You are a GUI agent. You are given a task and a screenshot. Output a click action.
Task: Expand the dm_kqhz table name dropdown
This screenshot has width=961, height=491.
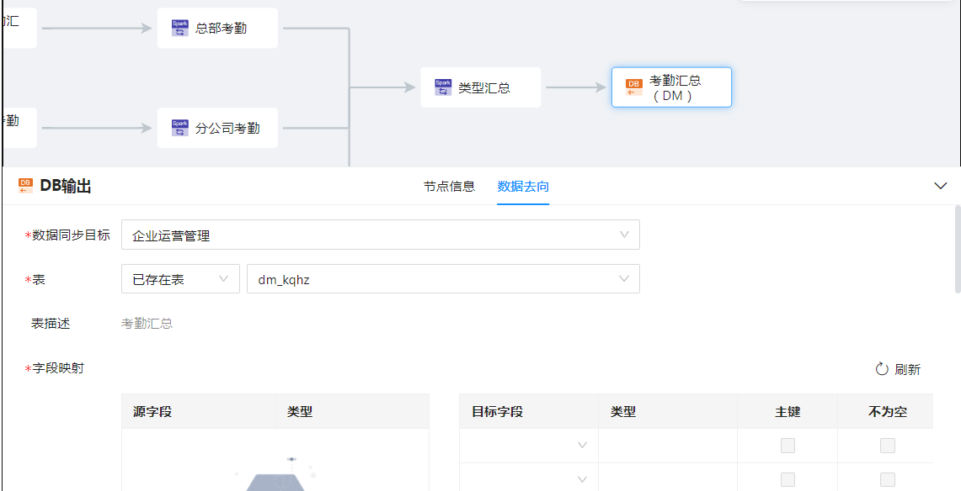coord(442,279)
